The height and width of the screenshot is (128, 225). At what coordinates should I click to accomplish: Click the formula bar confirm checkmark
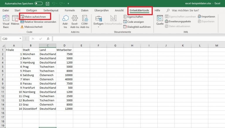[x=41, y=39]
